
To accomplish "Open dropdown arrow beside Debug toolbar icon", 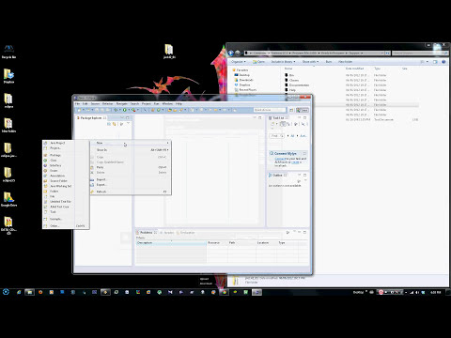I will pyautogui.click(x=119, y=110).
